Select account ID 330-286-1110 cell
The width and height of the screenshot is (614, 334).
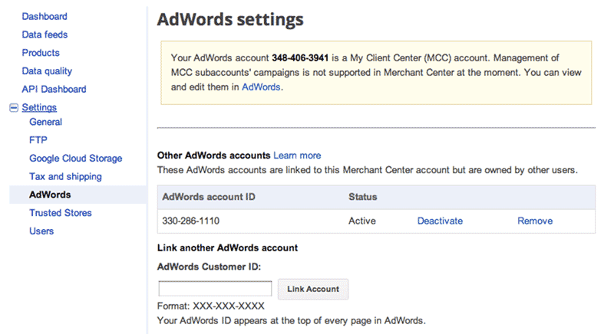point(190,221)
